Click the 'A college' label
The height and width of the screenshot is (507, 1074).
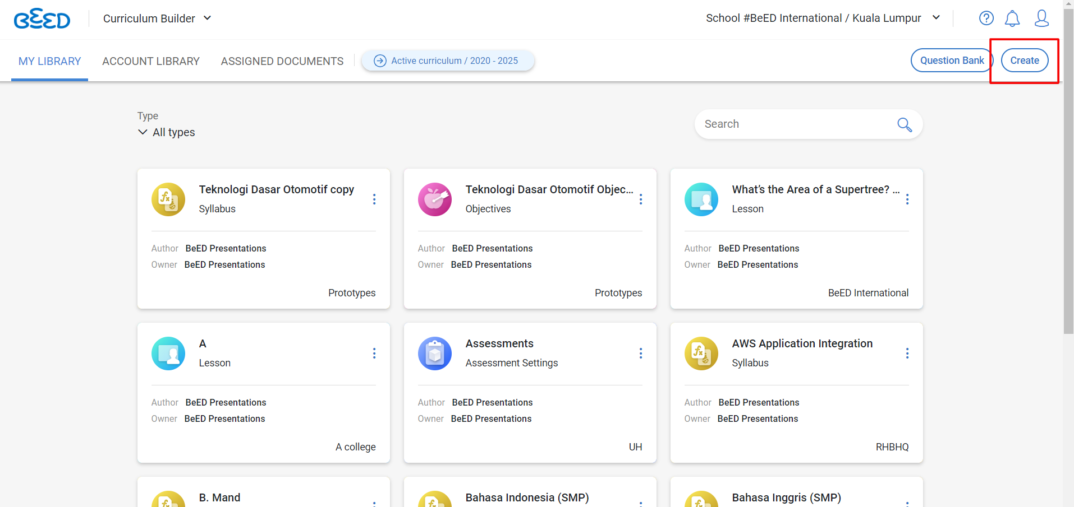[x=356, y=447]
